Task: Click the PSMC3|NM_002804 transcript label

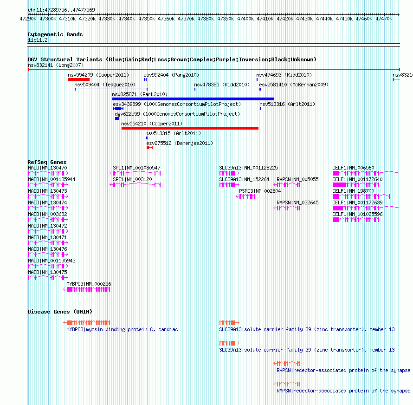Action: pyautogui.click(x=260, y=191)
